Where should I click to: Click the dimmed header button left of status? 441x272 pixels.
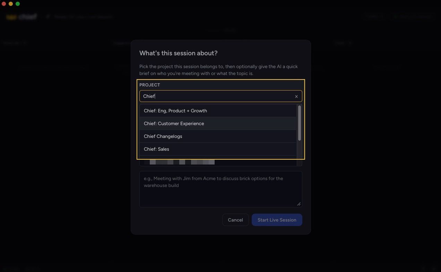pos(374,16)
